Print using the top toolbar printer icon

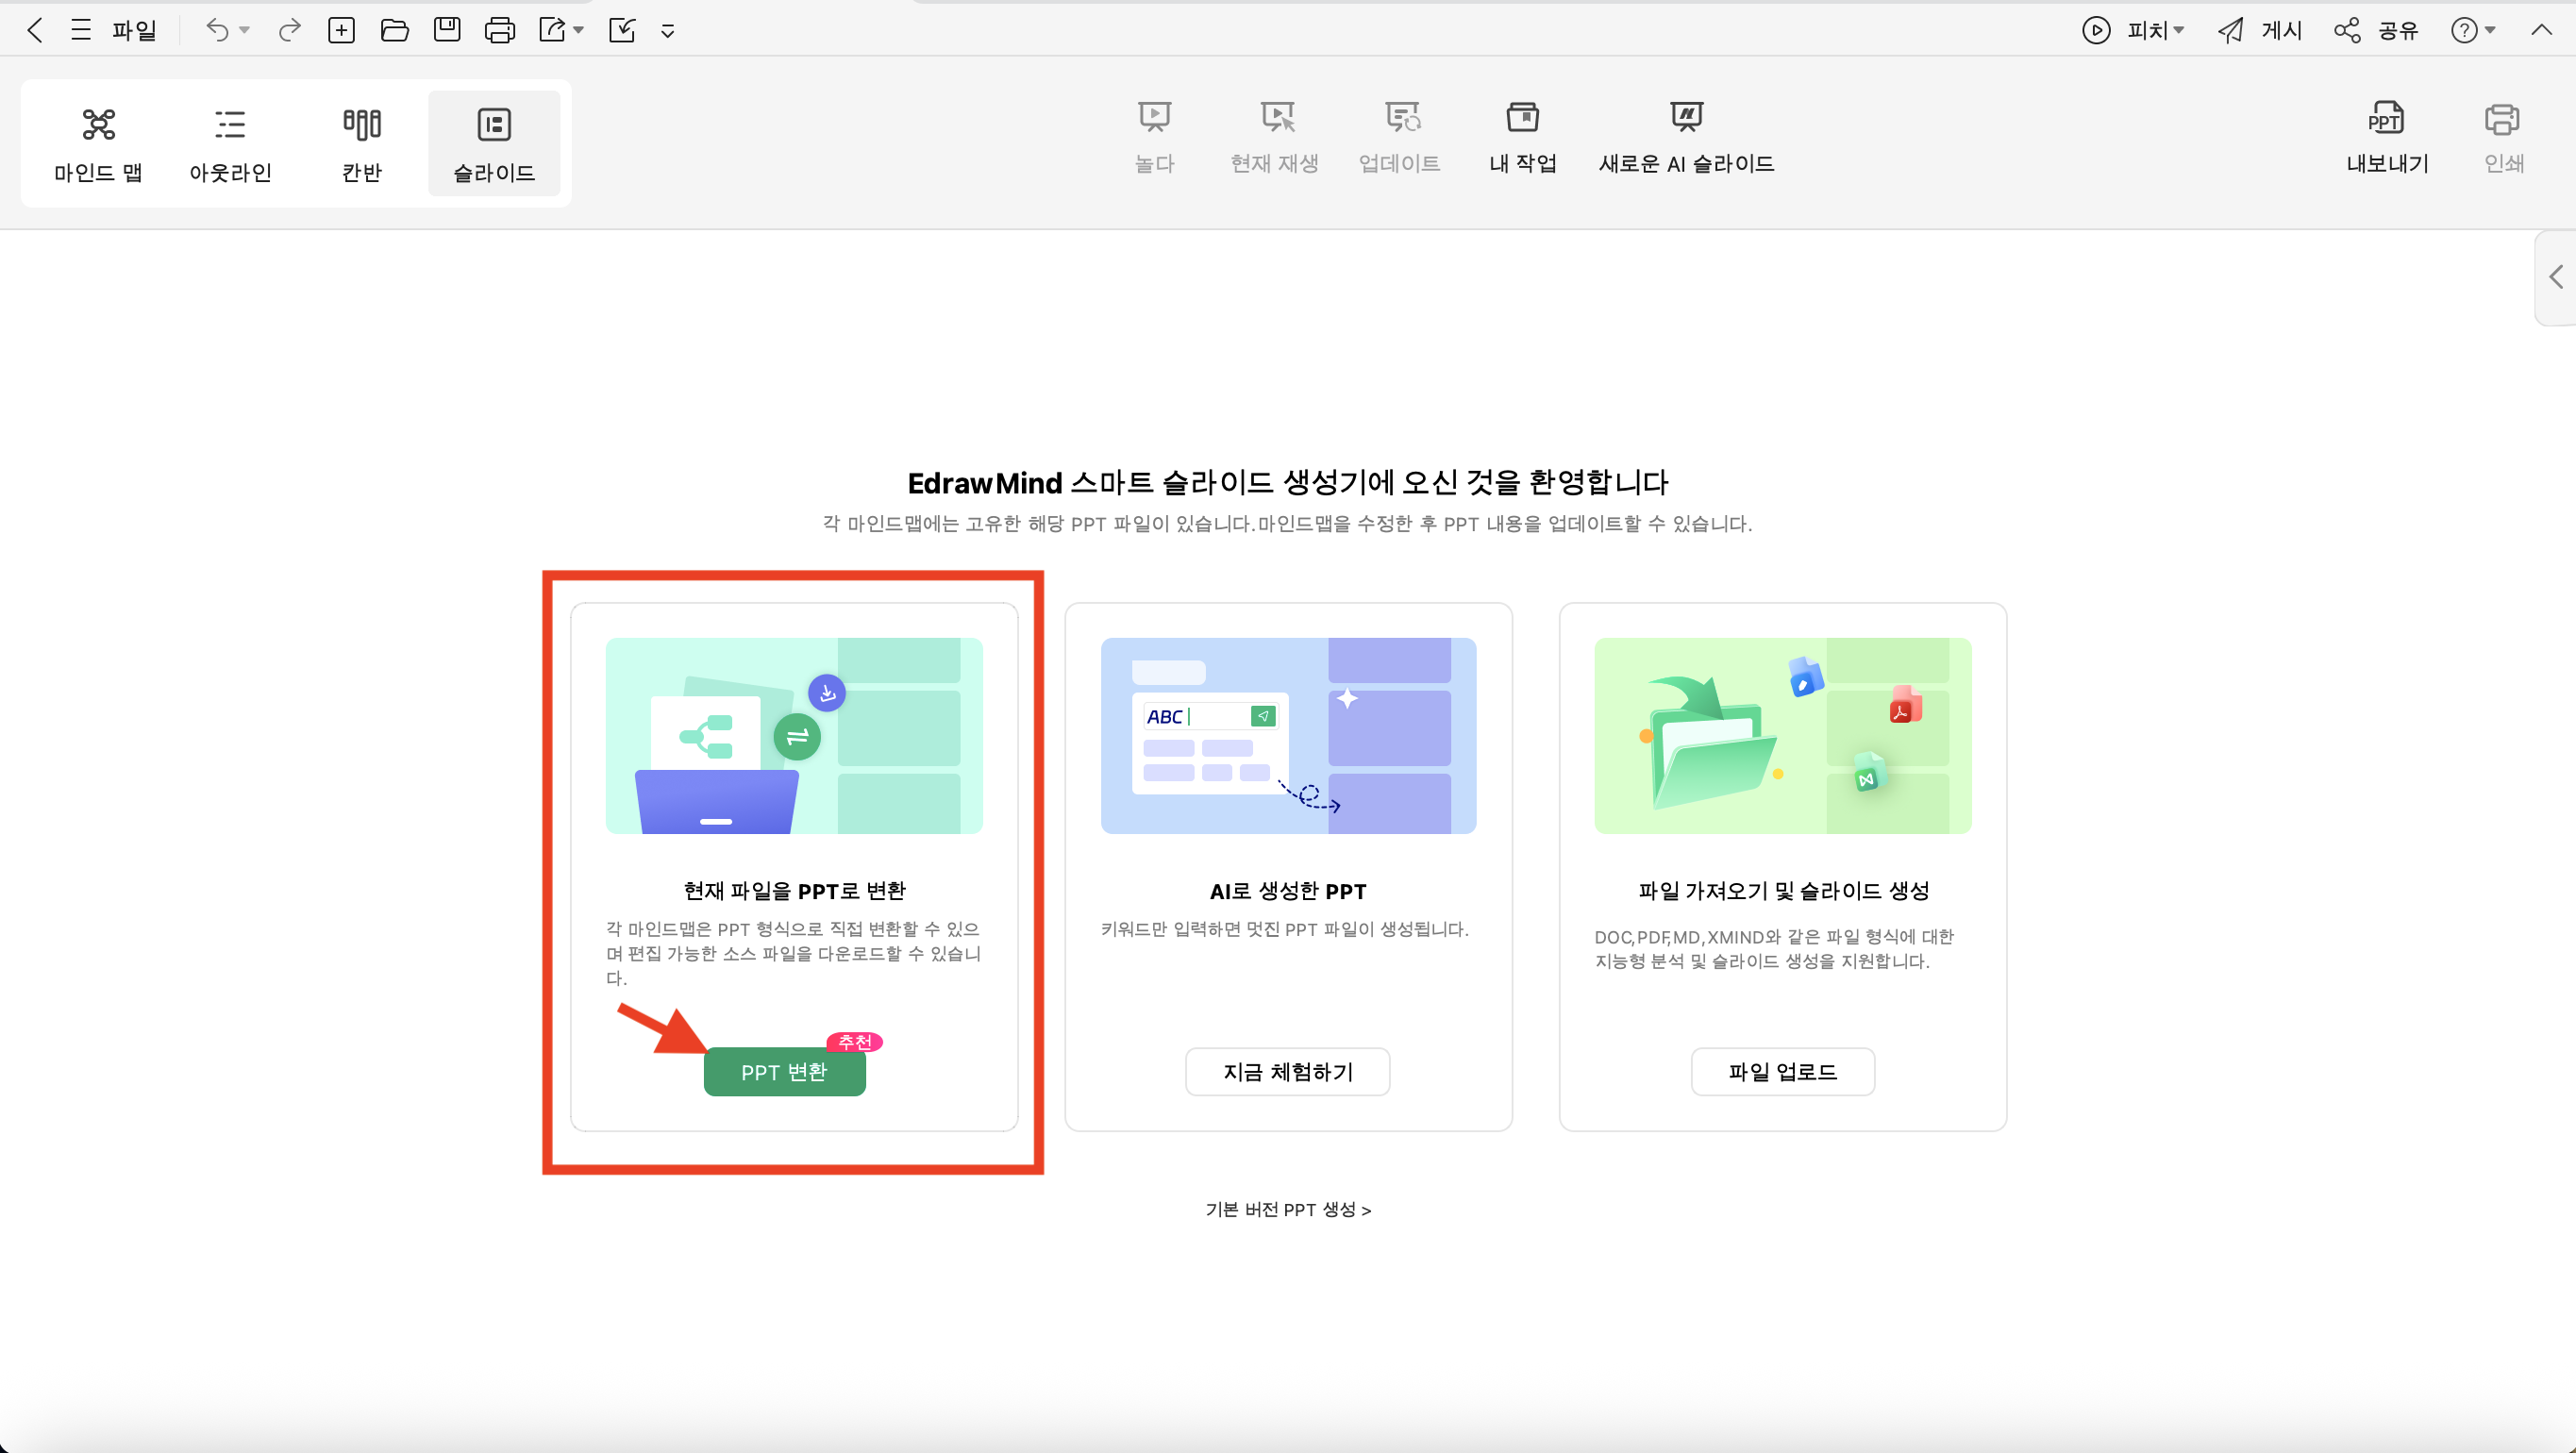point(500,30)
